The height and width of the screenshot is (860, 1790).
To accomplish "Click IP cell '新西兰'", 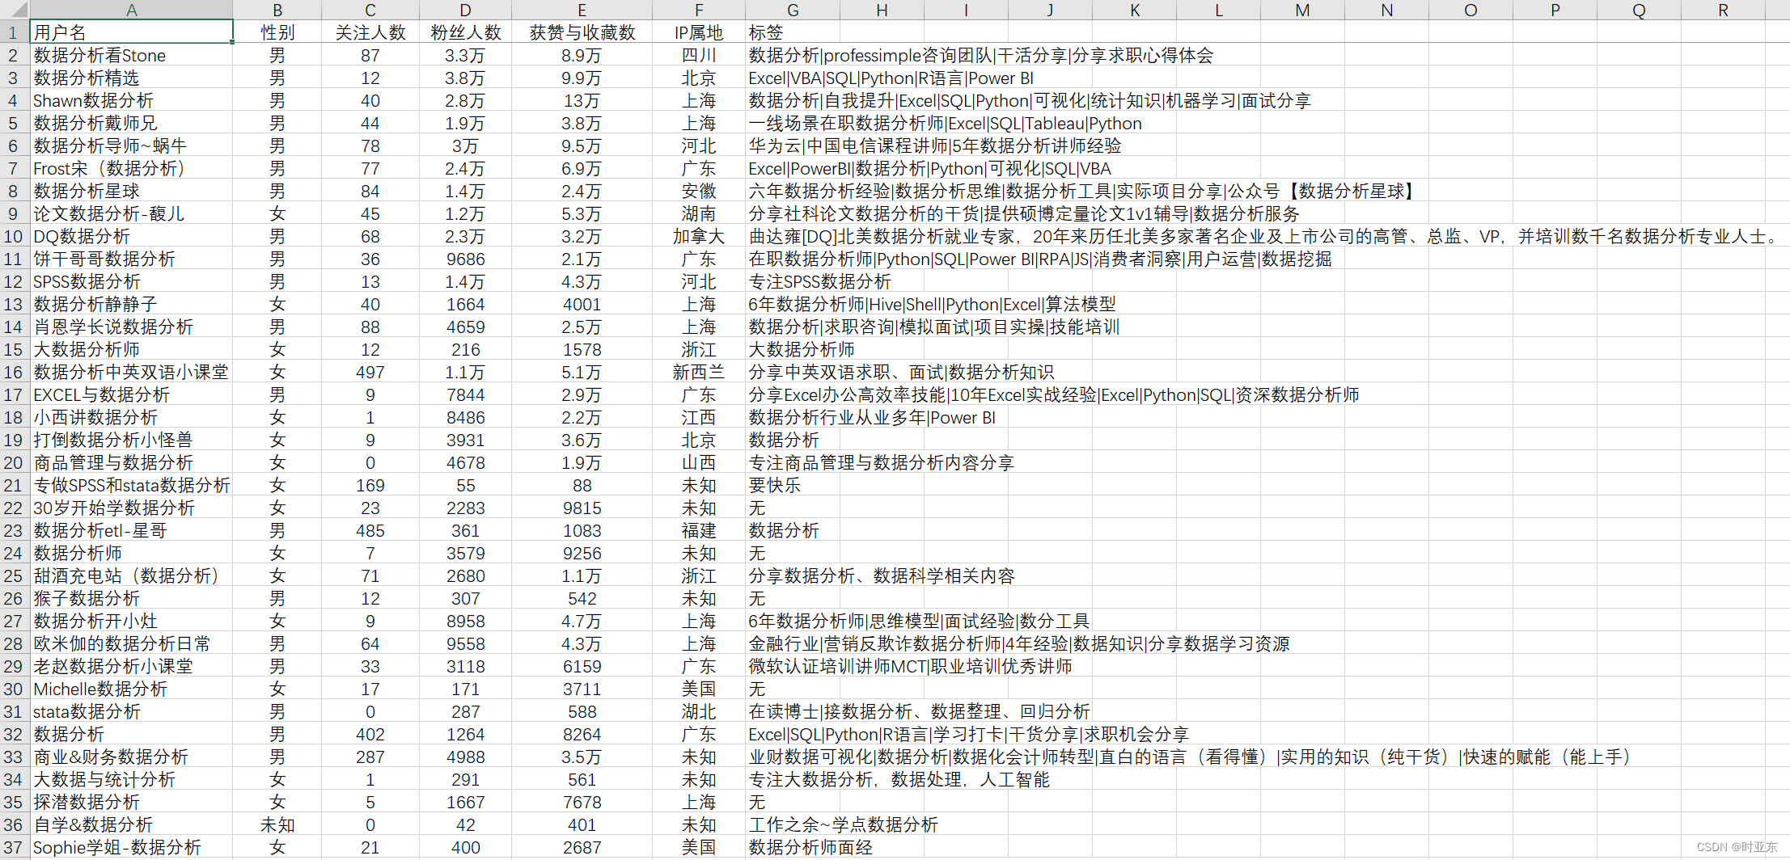I will click(x=699, y=373).
